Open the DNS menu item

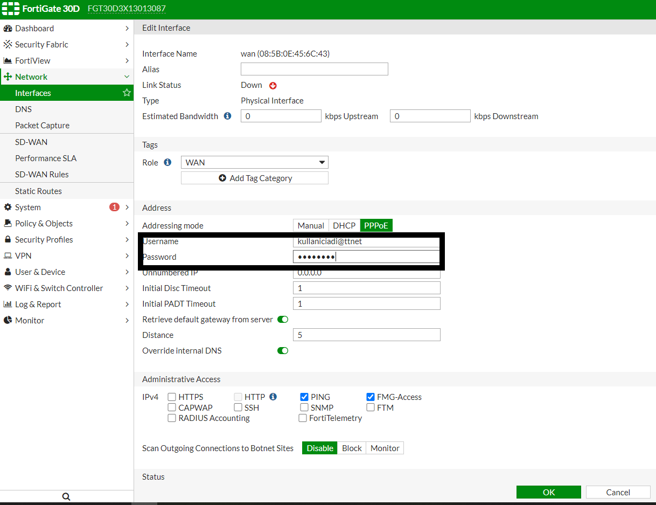click(x=67, y=109)
